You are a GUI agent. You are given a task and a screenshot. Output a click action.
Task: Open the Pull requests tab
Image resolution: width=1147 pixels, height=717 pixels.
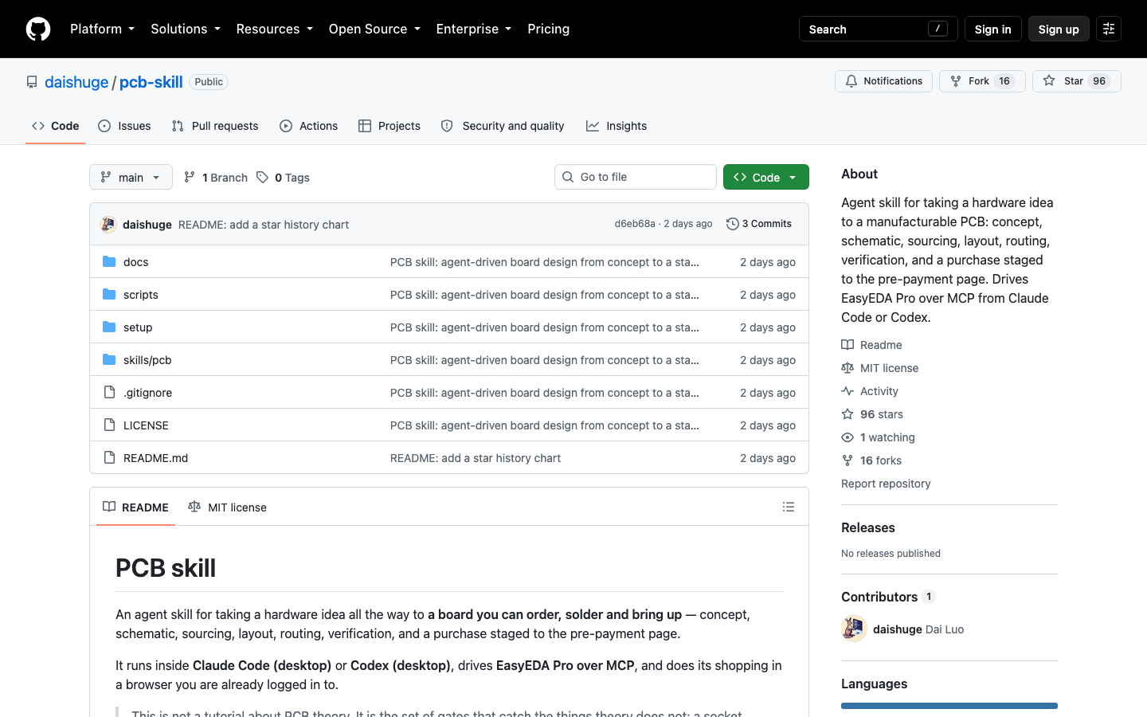click(215, 126)
